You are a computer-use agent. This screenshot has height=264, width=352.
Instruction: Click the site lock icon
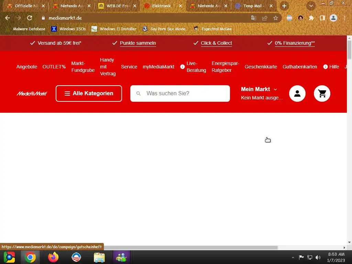click(x=43, y=18)
